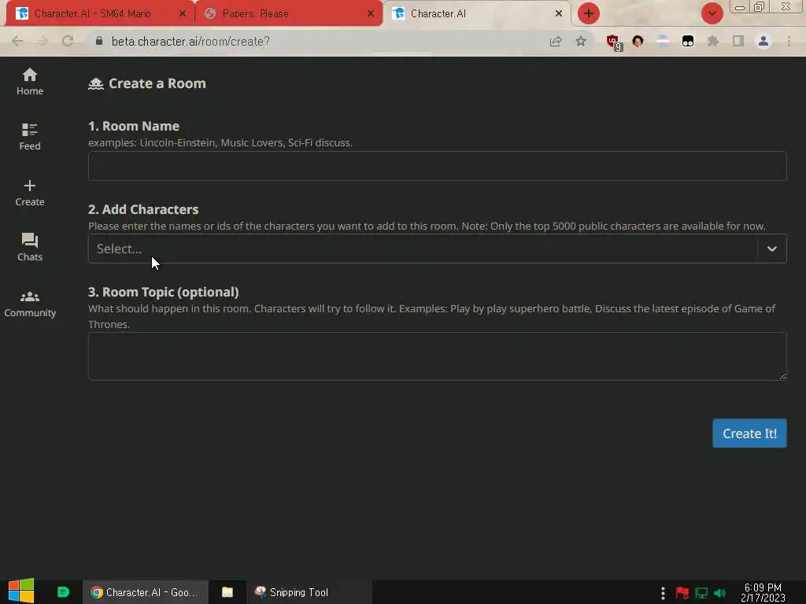Click the Room Name input field
Image resolution: width=806 pixels, height=604 pixels.
pyautogui.click(x=437, y=166)
